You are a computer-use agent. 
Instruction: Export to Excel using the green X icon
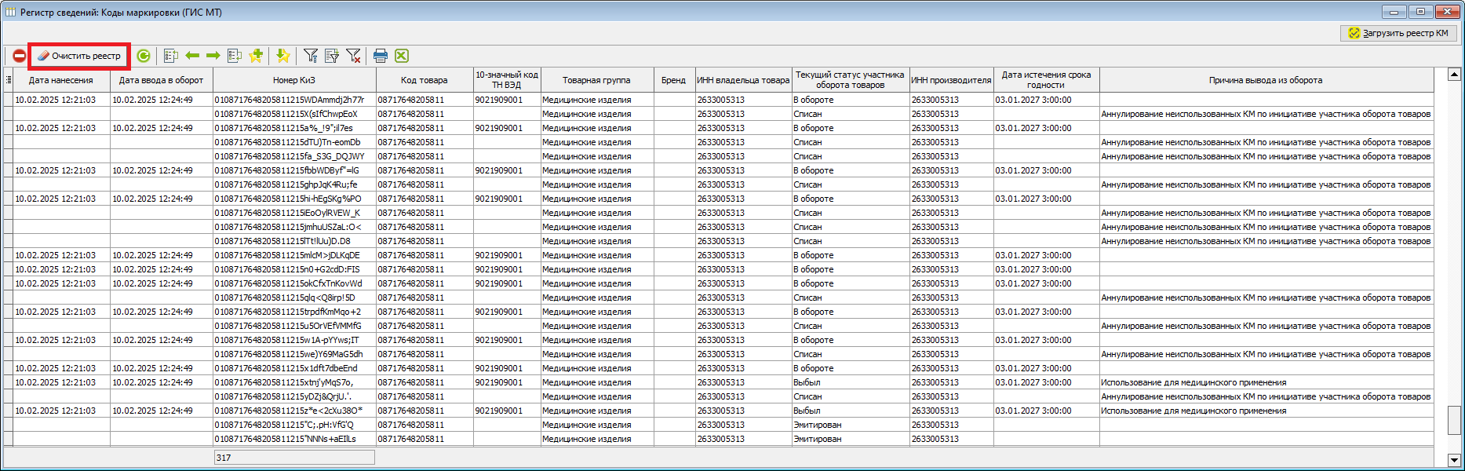click(x=402, y=56)
